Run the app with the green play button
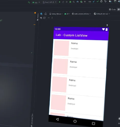 tap(60, 2)
